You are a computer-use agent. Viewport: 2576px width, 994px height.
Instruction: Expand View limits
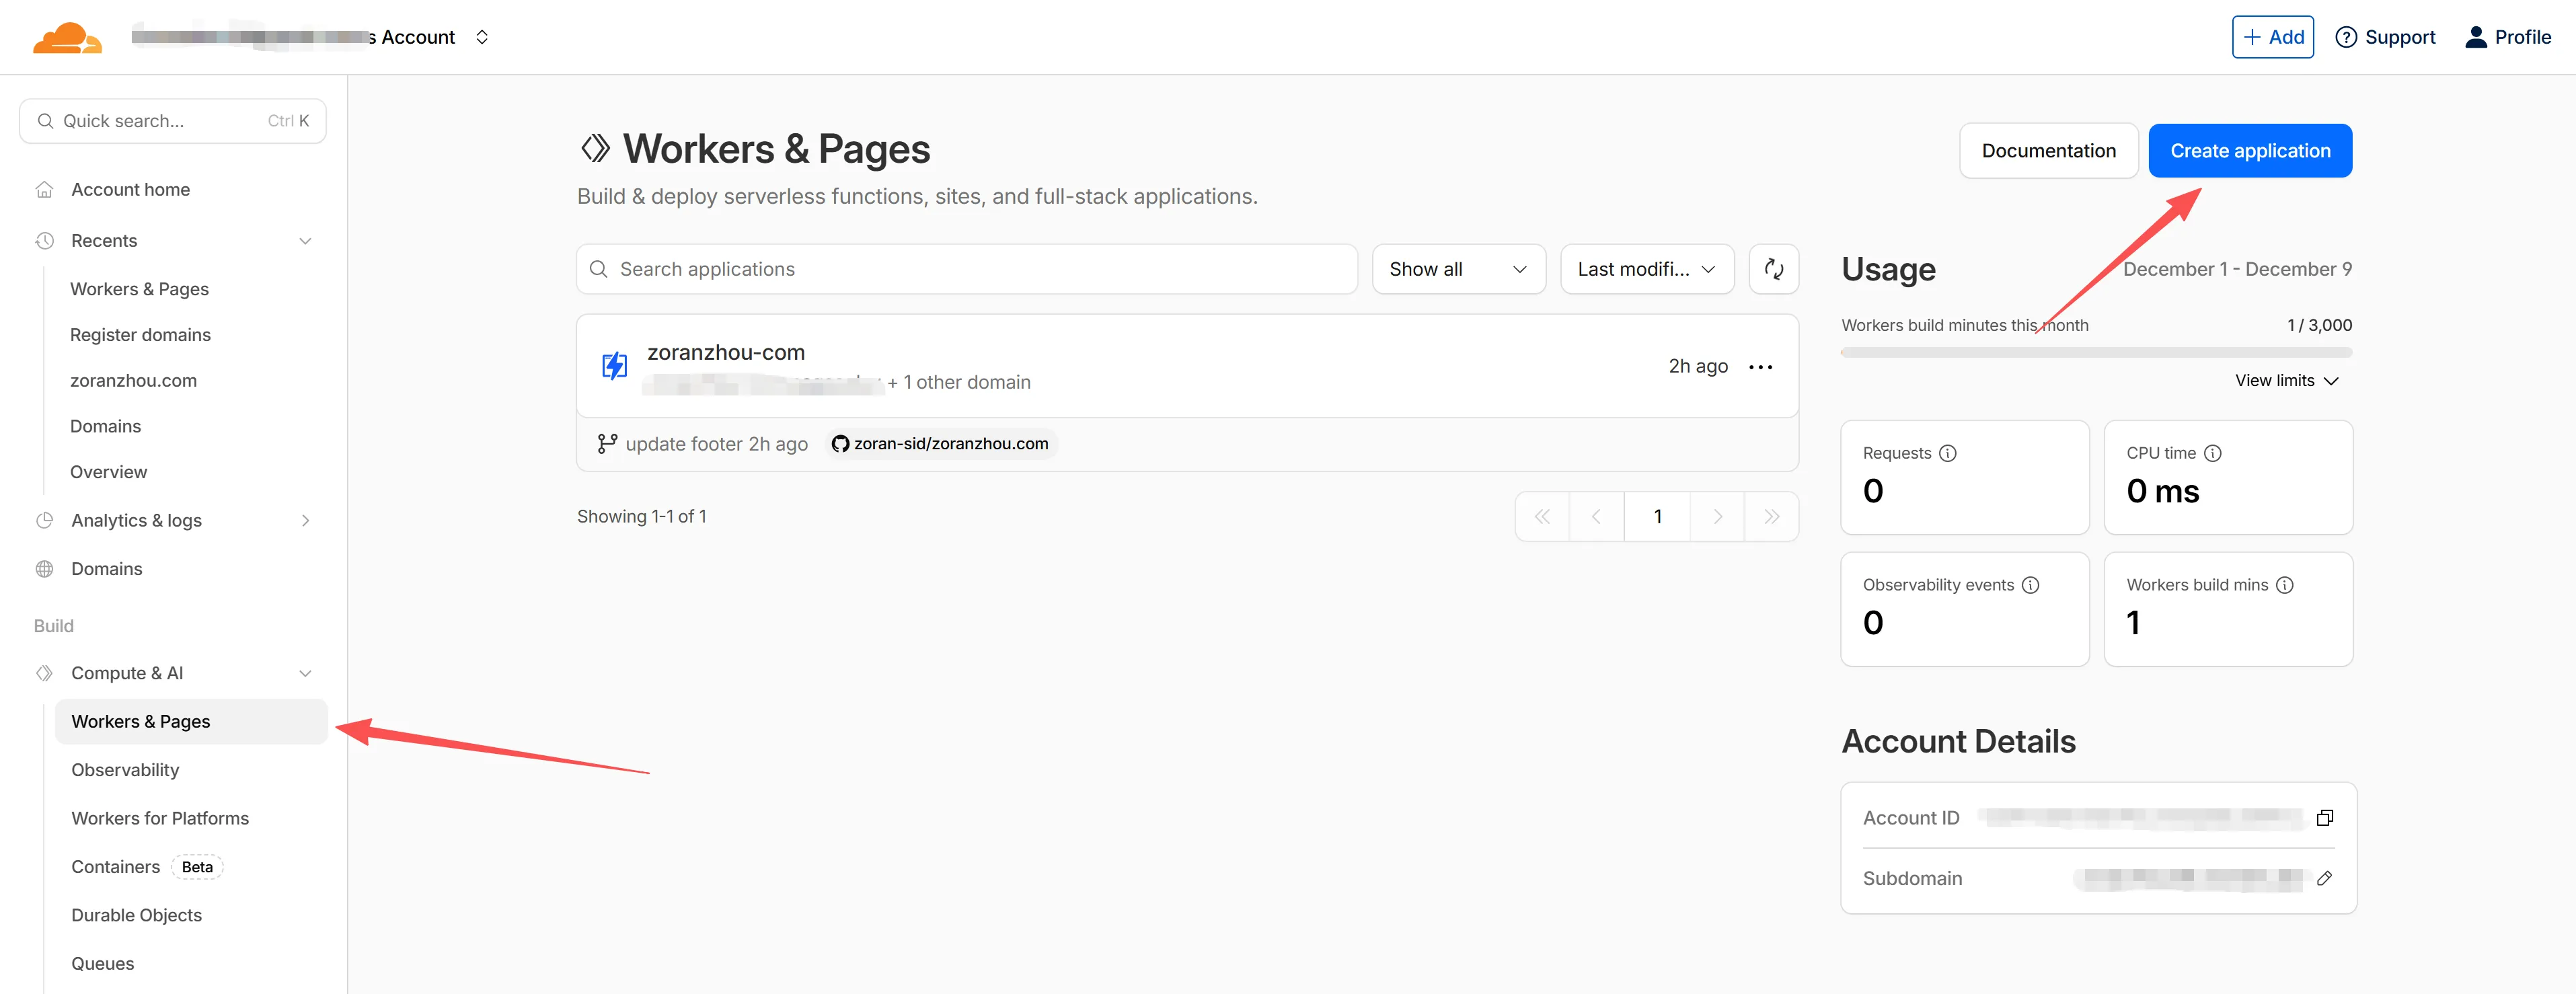[x=2286, y=381]
